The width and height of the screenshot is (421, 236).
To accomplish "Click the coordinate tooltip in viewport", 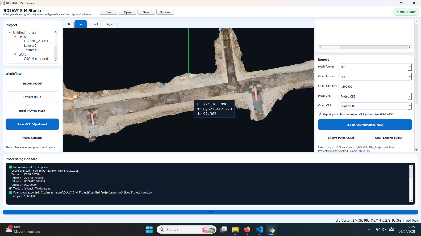I will tap(214, 109).
